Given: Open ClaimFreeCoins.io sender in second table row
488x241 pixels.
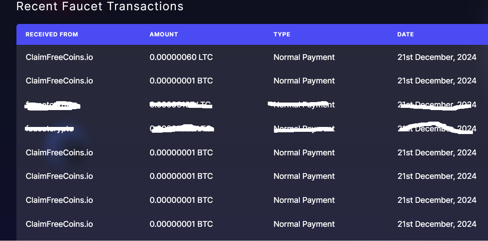Looking at the screenshot, I should (59, 81).
